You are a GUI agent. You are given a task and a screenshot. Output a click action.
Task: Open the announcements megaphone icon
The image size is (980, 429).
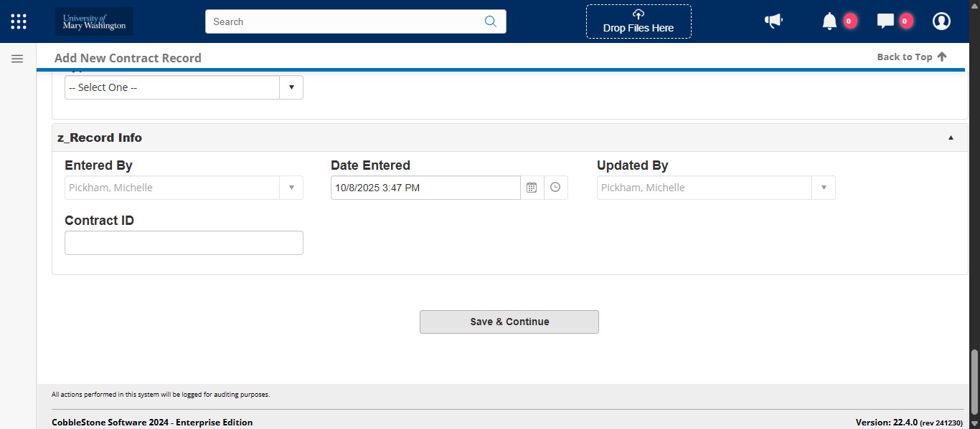tap(773, 21)
